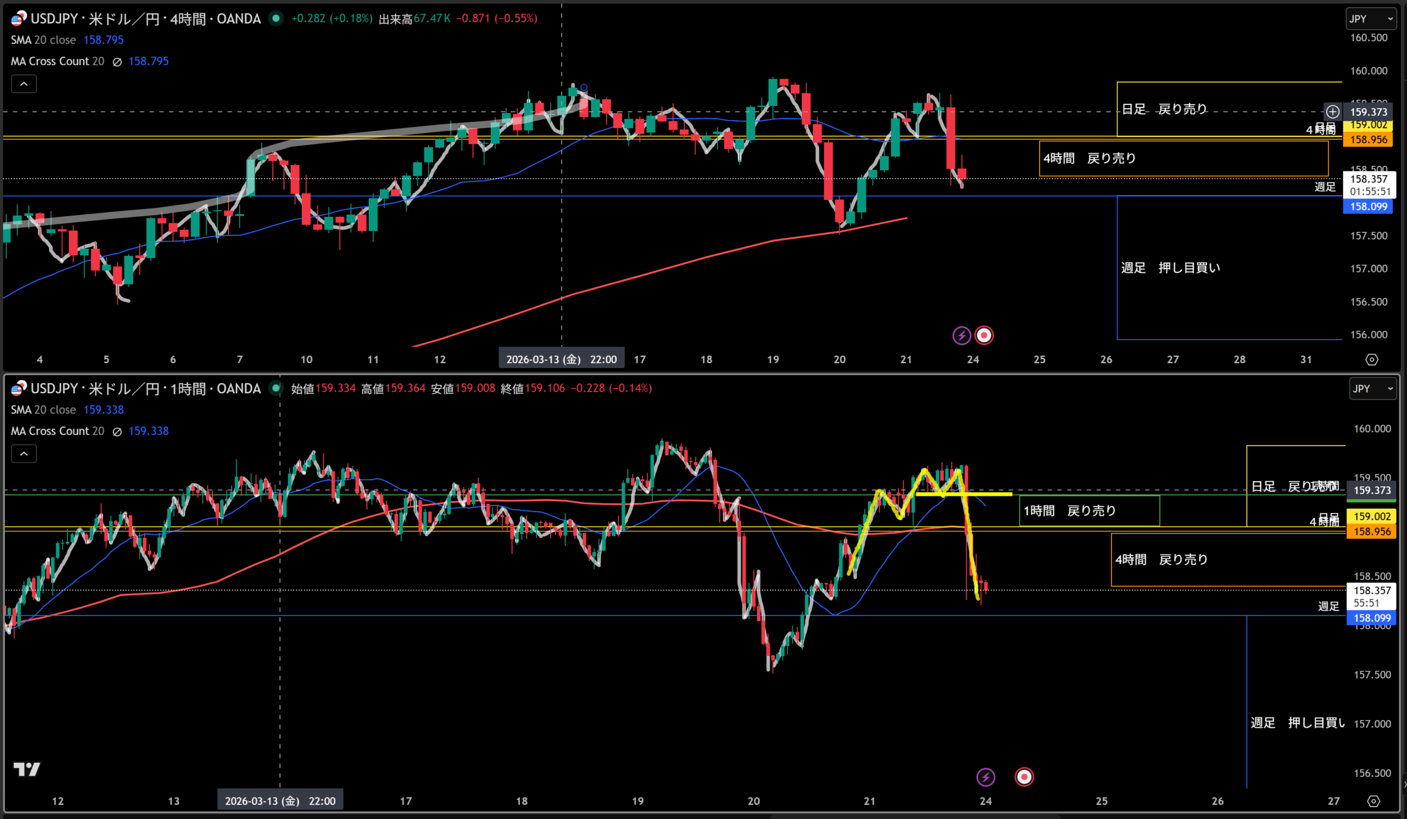Click the crosshair plus icon at 159.373
This screenshot has height=819, width=1407.
point(1333,112)
